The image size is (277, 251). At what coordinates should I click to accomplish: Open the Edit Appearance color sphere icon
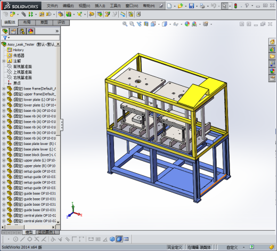(187, 24)
